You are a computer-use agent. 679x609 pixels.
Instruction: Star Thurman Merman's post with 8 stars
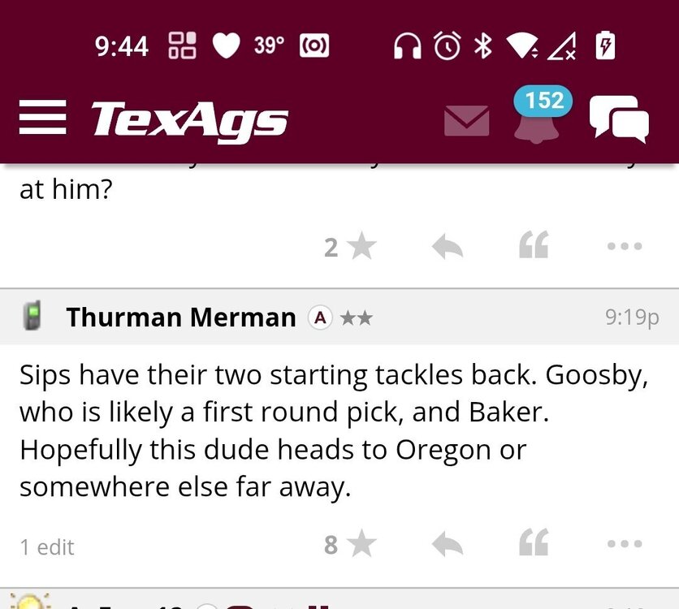[x=361, y=543]
